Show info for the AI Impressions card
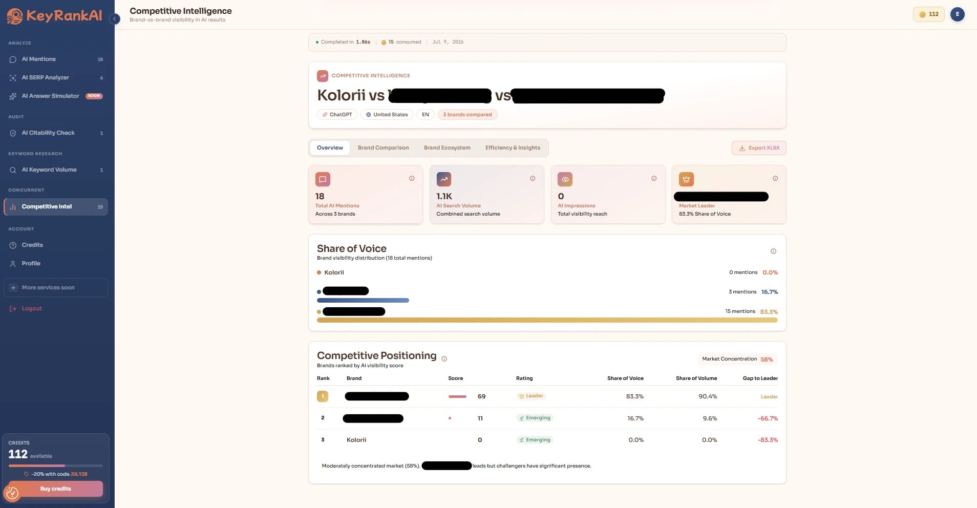This screenshot has width=977, height=508. click(x=654, y=179)
